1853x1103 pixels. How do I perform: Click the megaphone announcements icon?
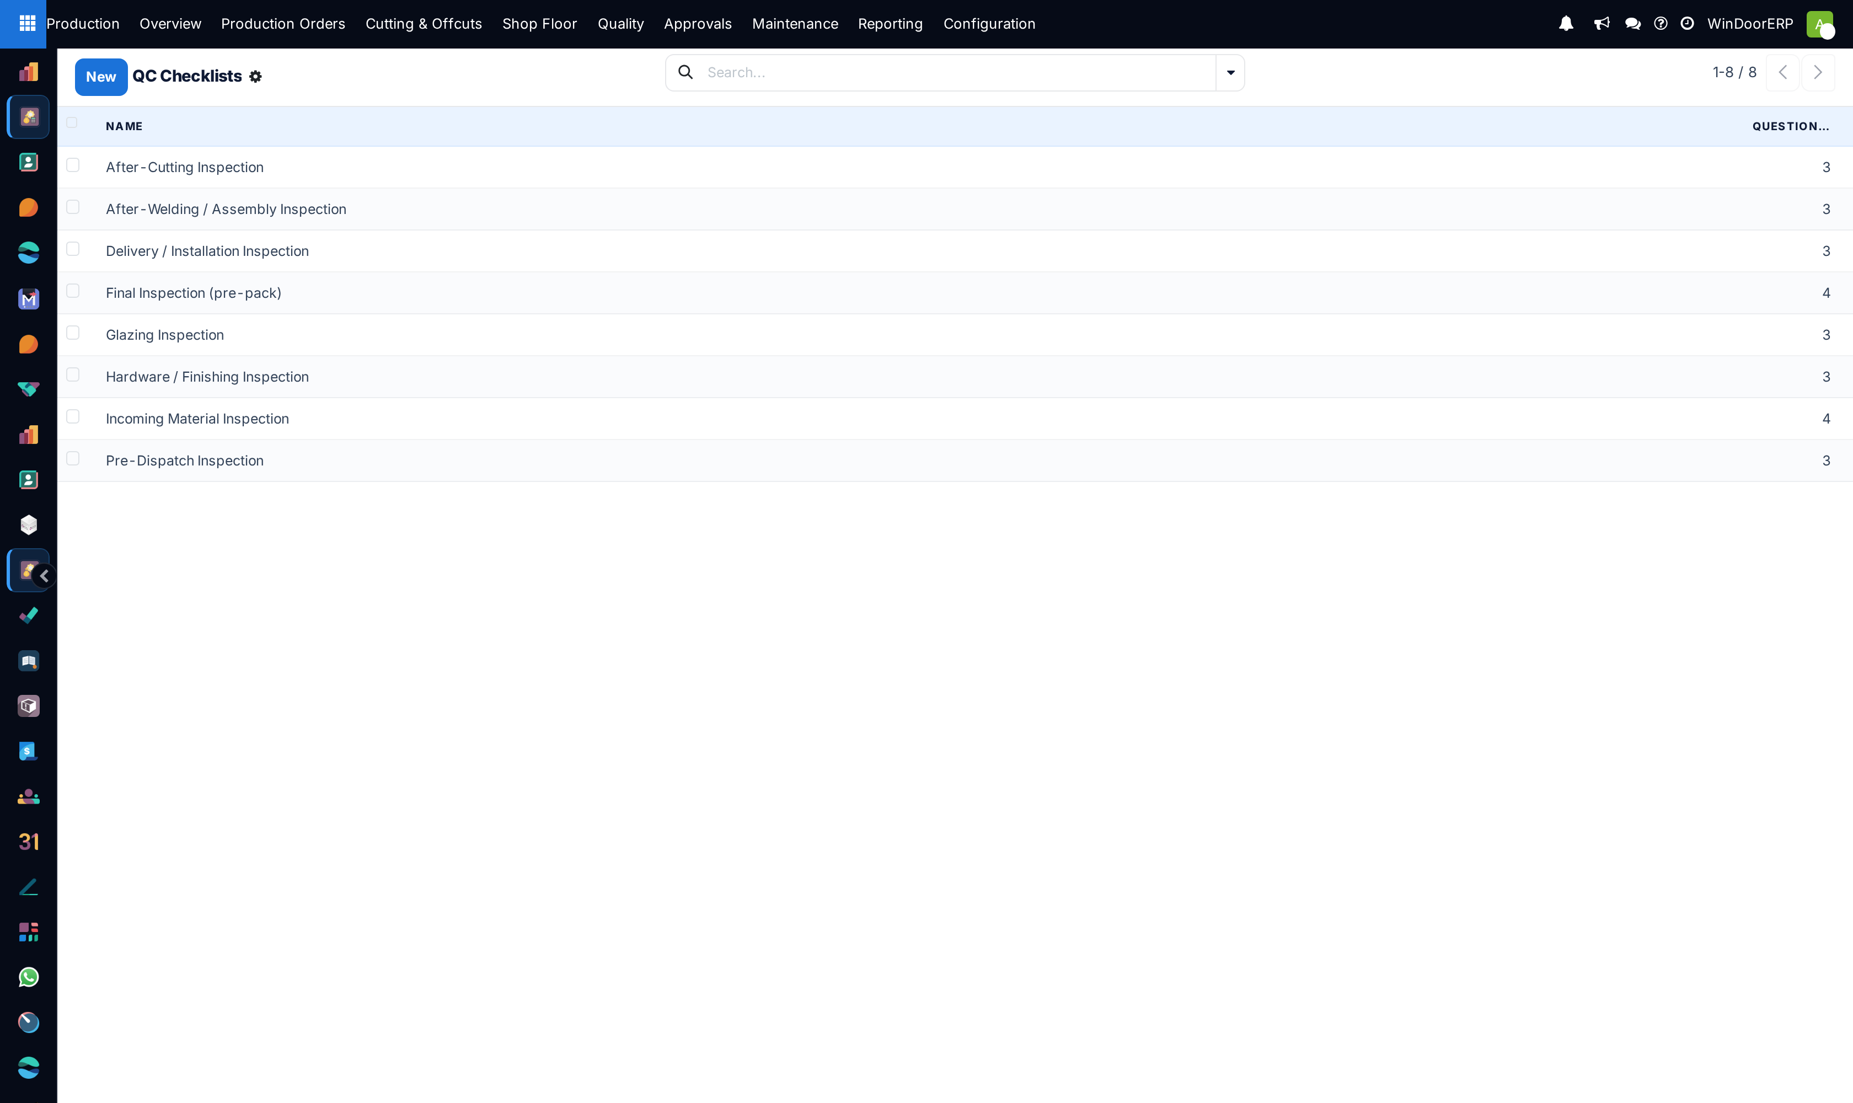click(x=1602, y=24)
